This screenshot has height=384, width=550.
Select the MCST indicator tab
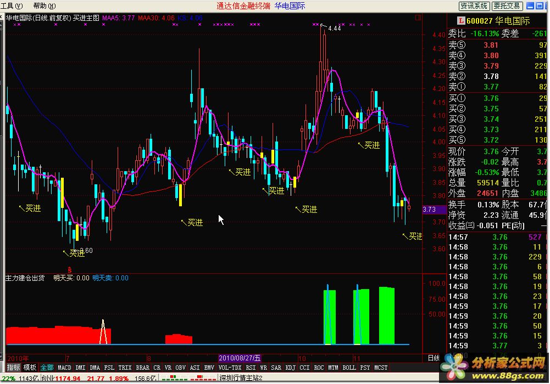pos(381,368)
